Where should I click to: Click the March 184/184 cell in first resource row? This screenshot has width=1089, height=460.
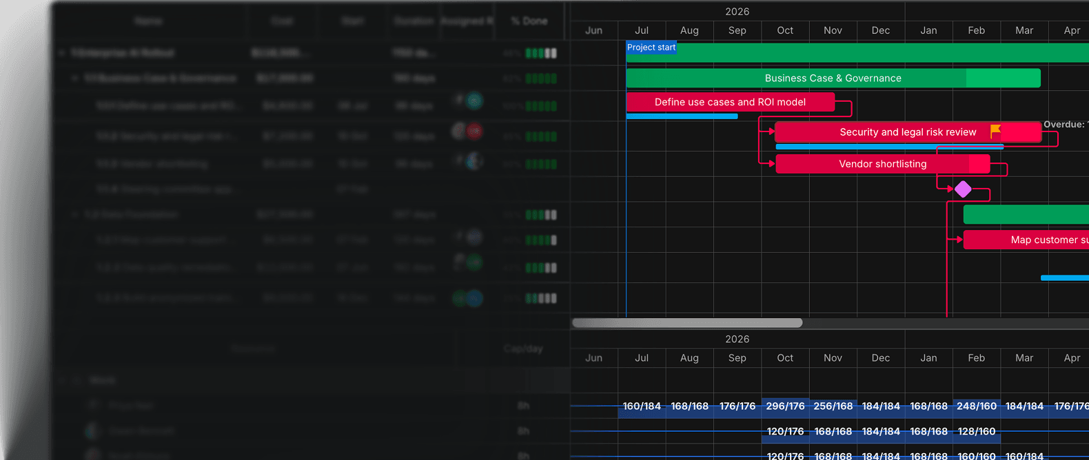[1024, 406]
